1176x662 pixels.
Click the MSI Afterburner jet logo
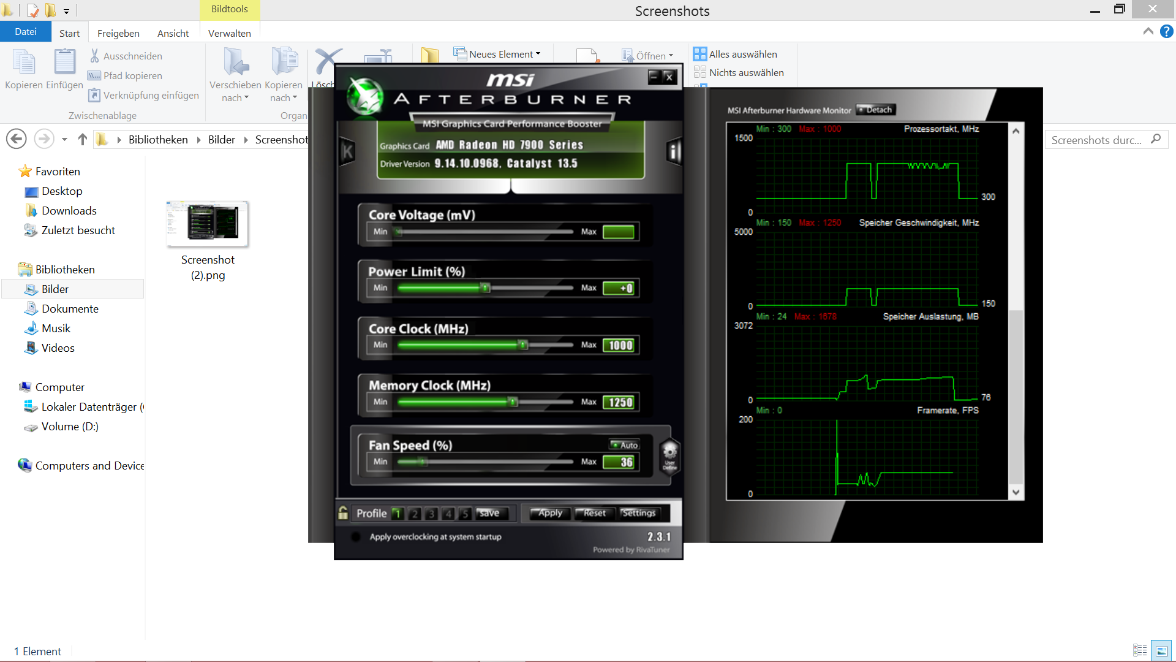pos(365,97)
